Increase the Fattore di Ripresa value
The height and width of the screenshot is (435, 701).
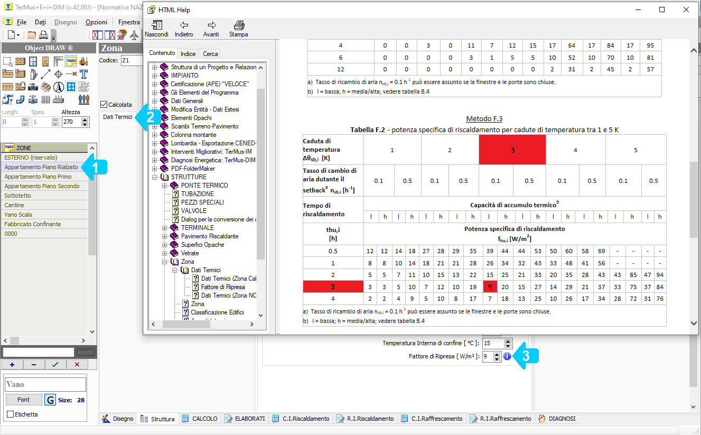pyautogui.click(x=497, y=354)
